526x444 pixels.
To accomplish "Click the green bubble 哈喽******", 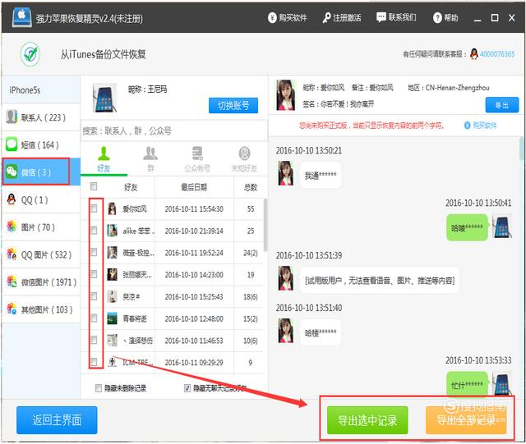I will tap(467, 228).
